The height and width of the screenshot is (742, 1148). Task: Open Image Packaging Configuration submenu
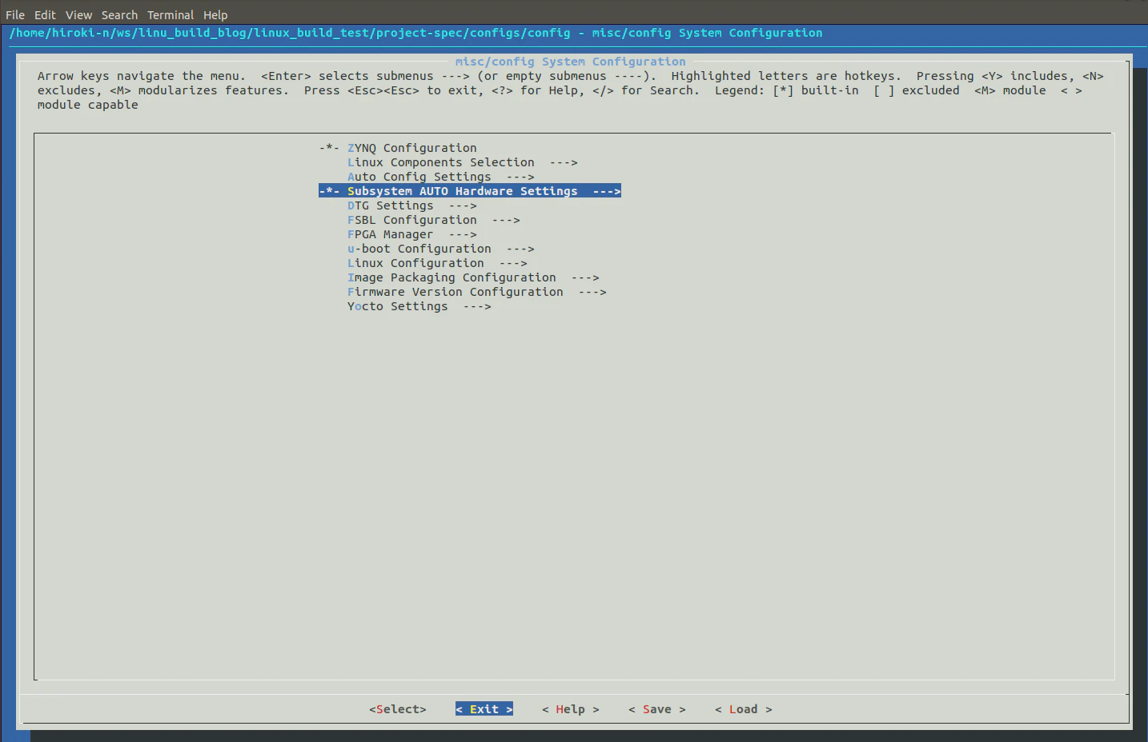(473, 277)
